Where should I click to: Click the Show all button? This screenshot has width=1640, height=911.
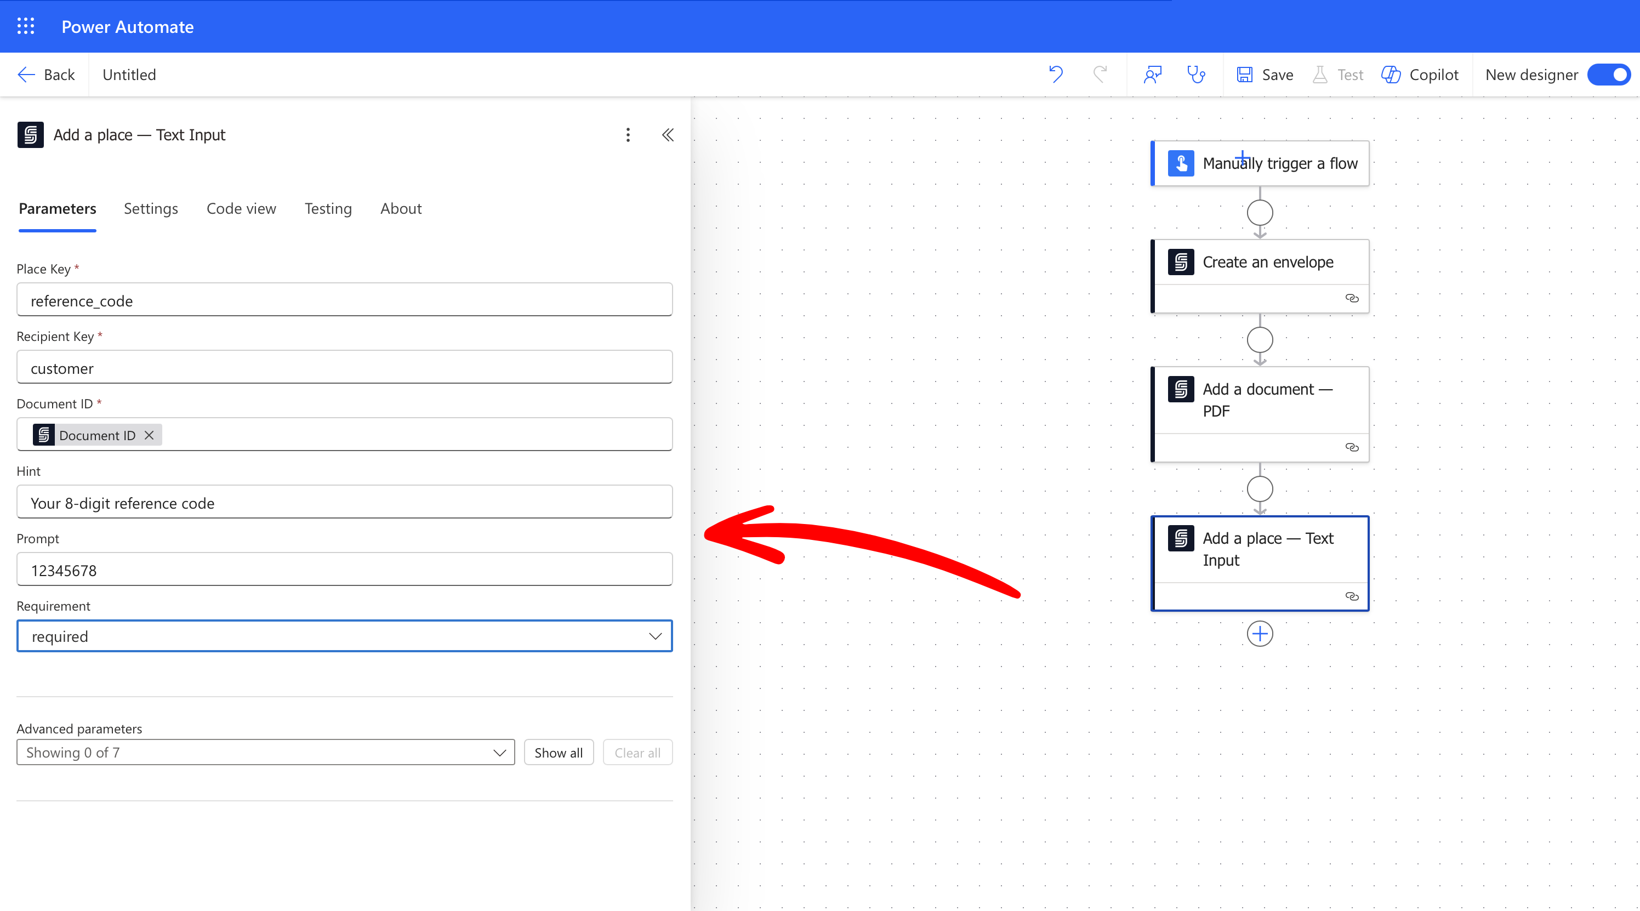557,753
